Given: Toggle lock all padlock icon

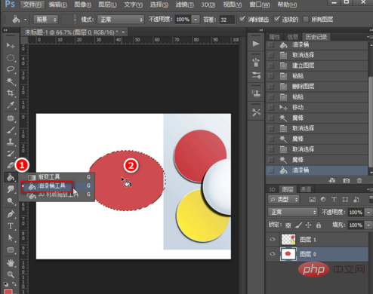Looking at the screenshot, I should (319, 225).
